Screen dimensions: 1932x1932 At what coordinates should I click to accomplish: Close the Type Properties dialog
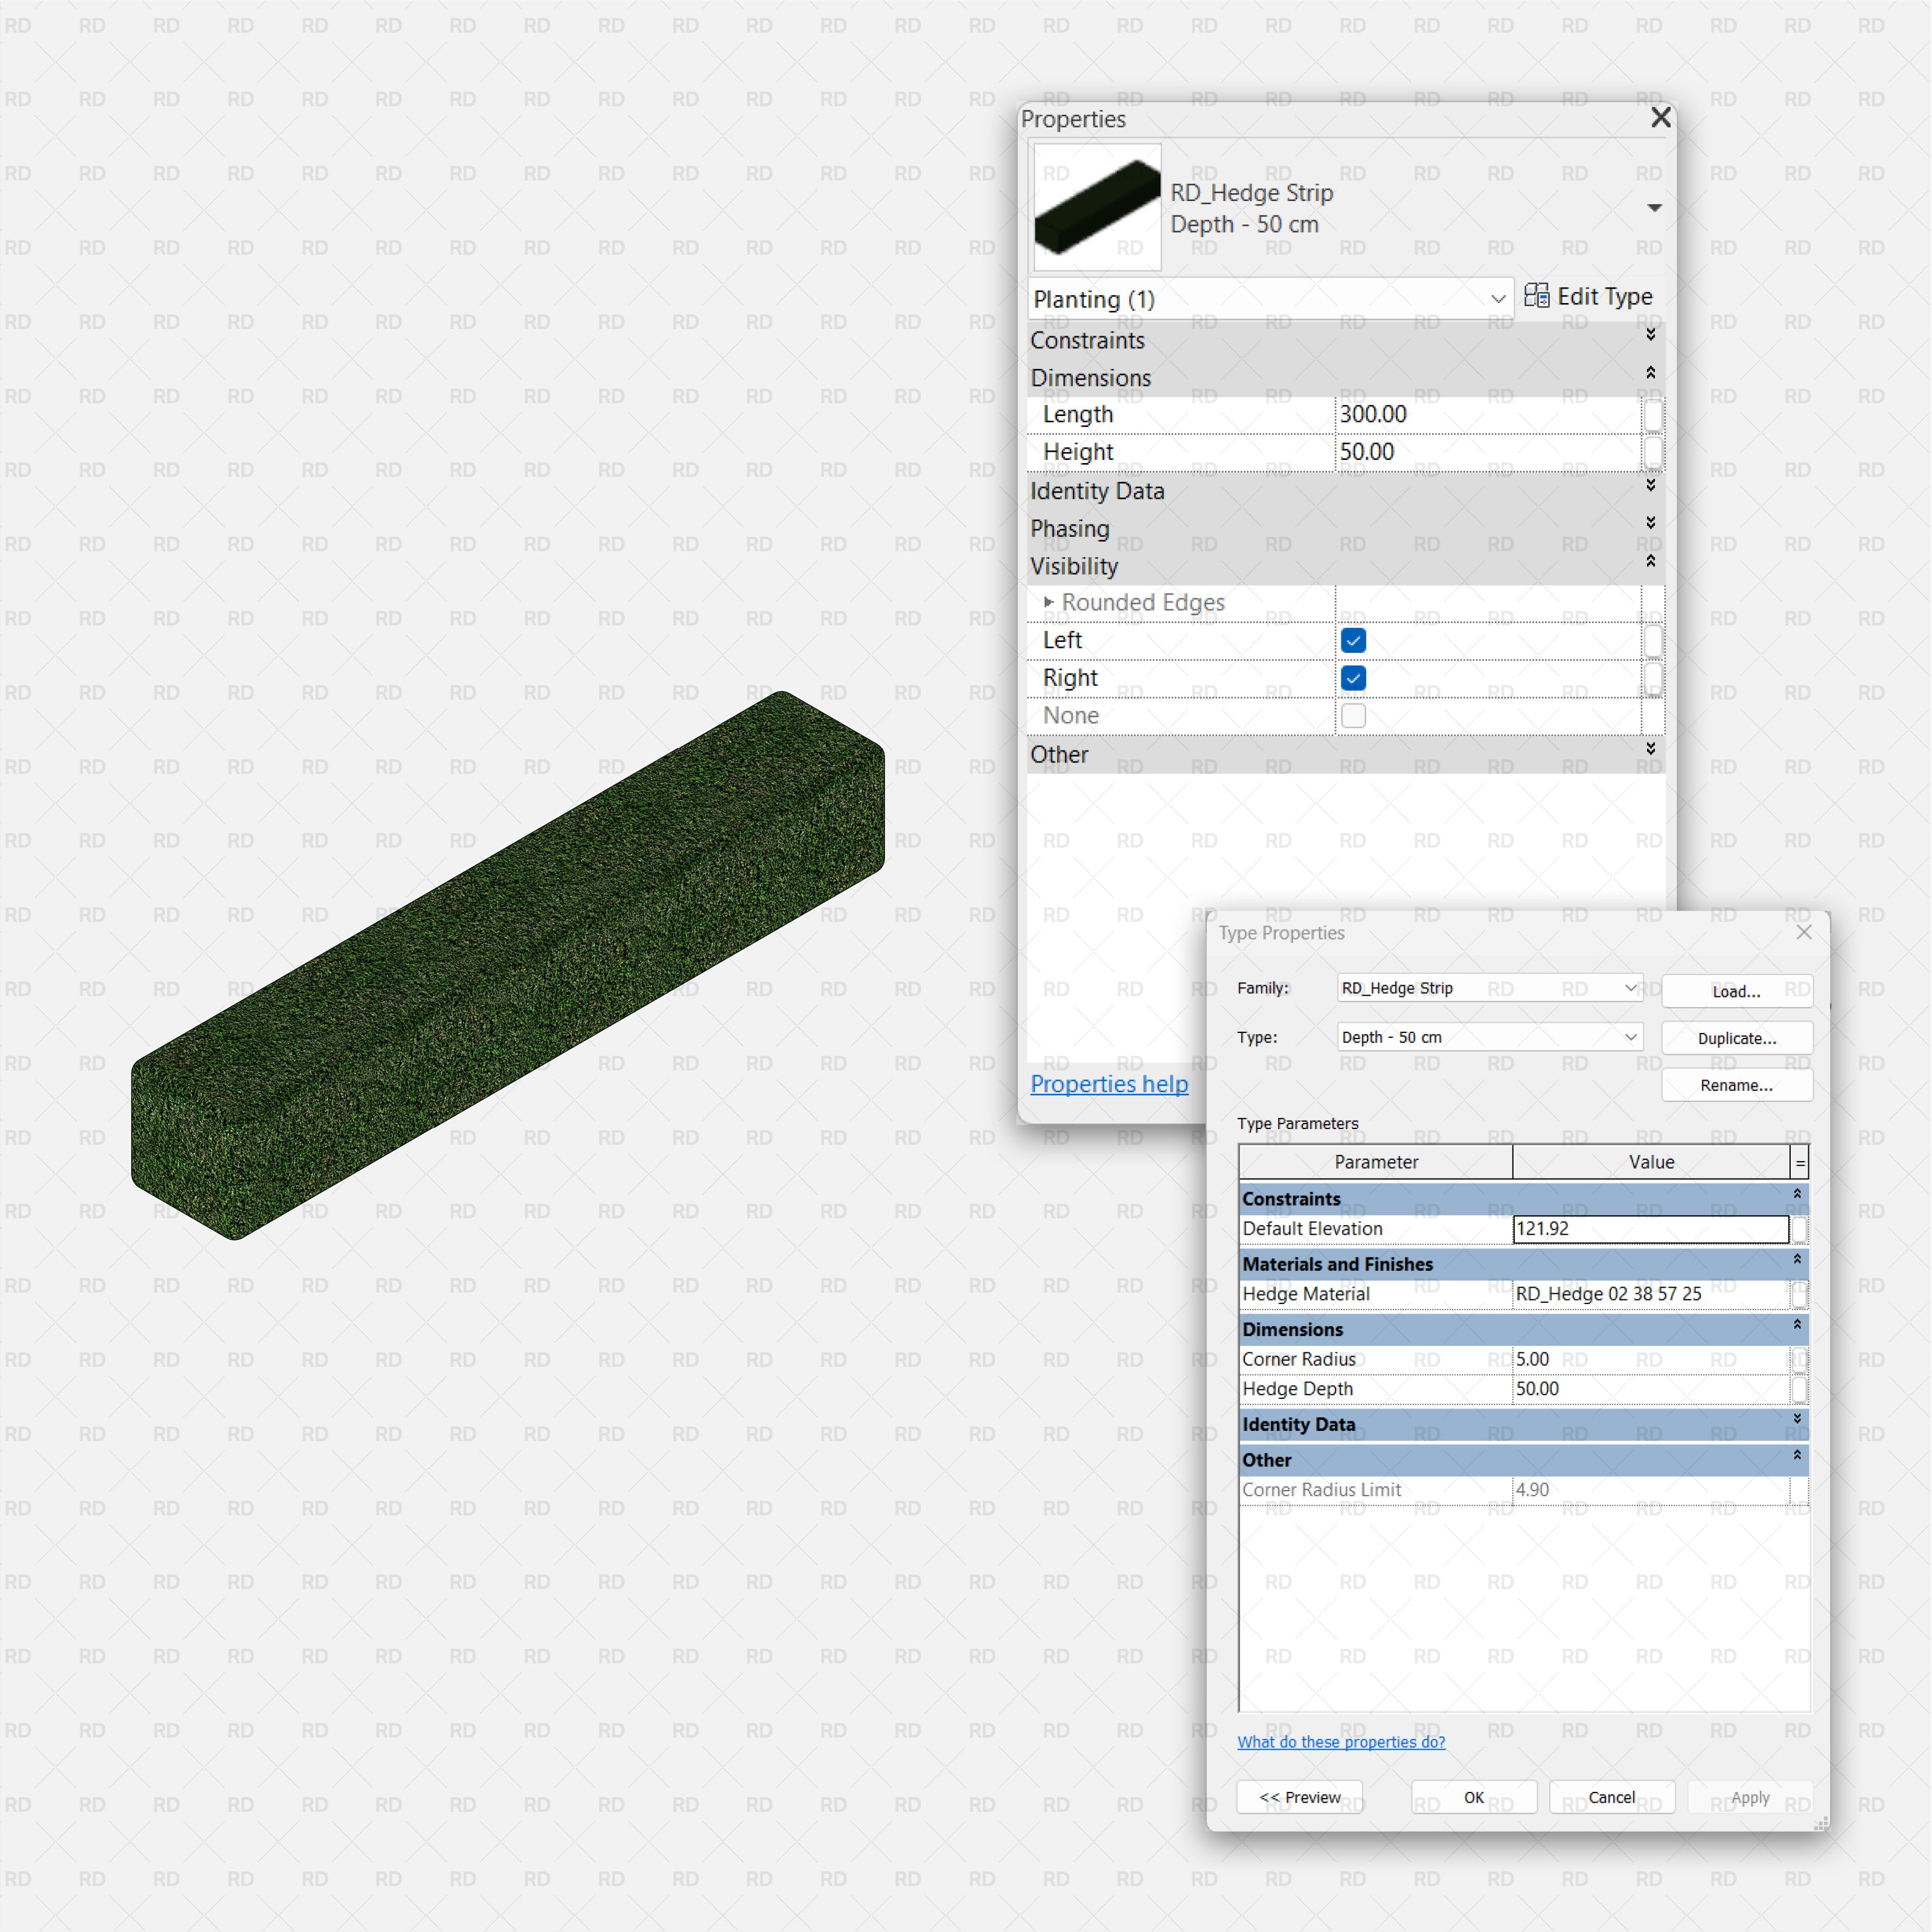coord(1803,932)
